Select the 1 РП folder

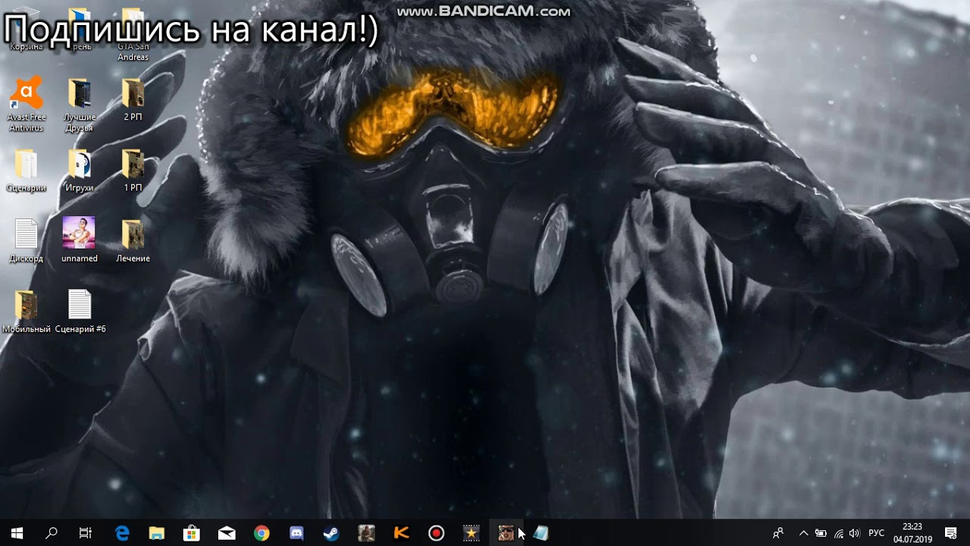133,170
